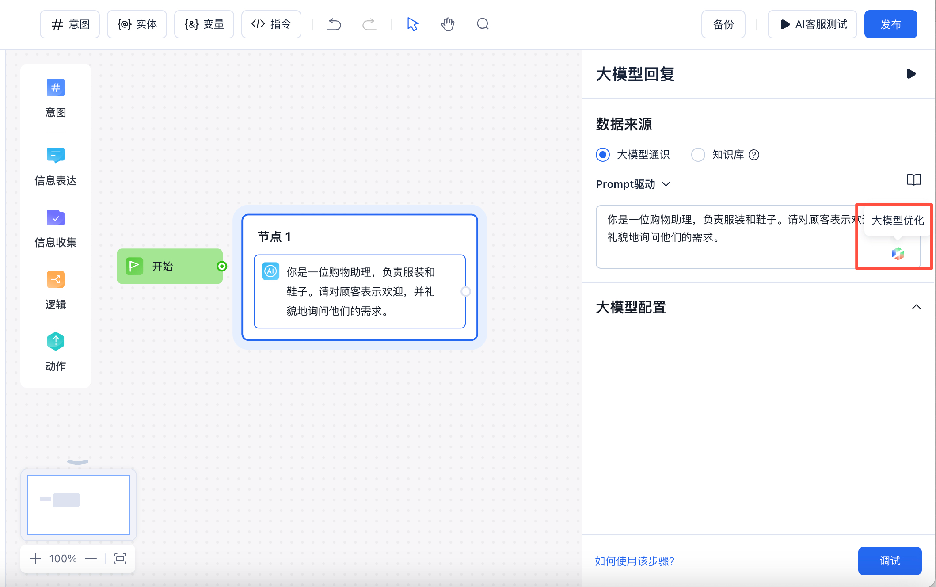
Task: Click the blue 调试 debug button
Action: (890, 561)
